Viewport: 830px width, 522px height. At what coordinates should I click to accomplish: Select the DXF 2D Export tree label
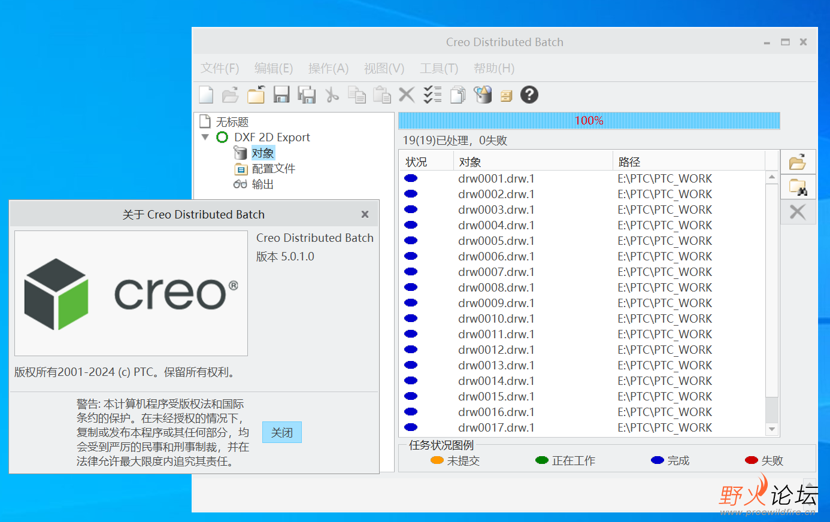tap(272, 137)
